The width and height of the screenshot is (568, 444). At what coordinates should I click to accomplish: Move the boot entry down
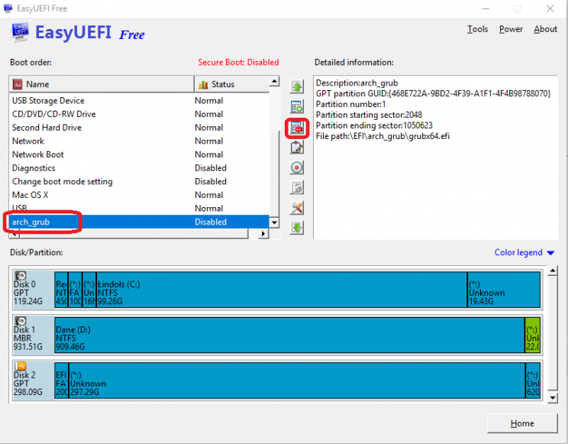(297, 227)
